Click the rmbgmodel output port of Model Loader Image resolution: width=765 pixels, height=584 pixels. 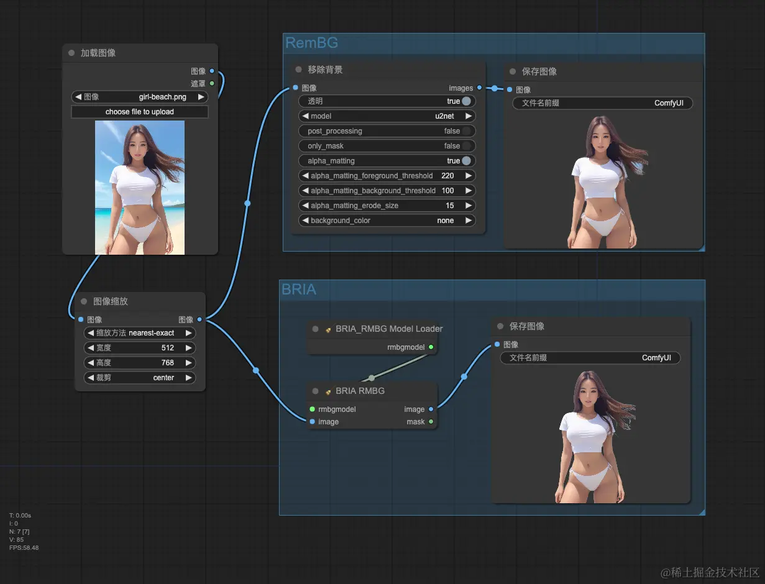pyautogui.click(x=431, y=347)
